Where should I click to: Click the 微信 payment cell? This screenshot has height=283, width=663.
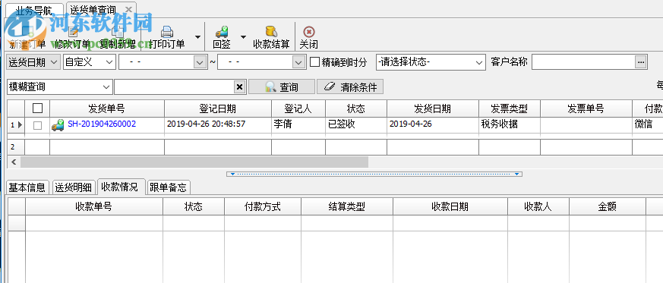pos(648,124)
